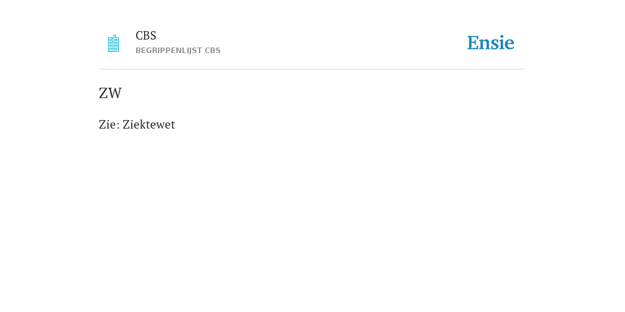Click the letter Z in ZW heading

pyautogui.click(x=103, y=93)
